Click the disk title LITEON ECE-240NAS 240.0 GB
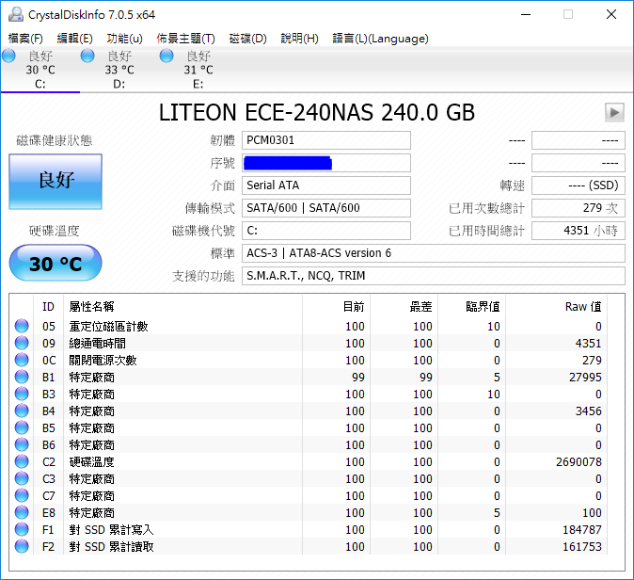This screenshot has width=634, height=580. coord(317,112)
